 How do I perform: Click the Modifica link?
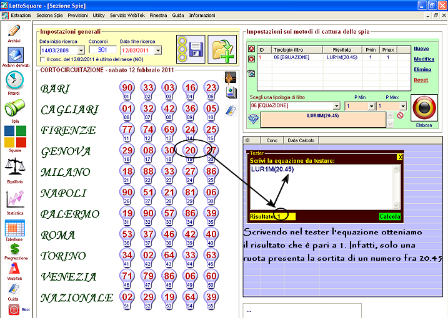click(424, 59)
